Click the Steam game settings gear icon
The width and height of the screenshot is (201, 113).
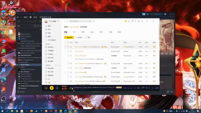coord(162,53)
